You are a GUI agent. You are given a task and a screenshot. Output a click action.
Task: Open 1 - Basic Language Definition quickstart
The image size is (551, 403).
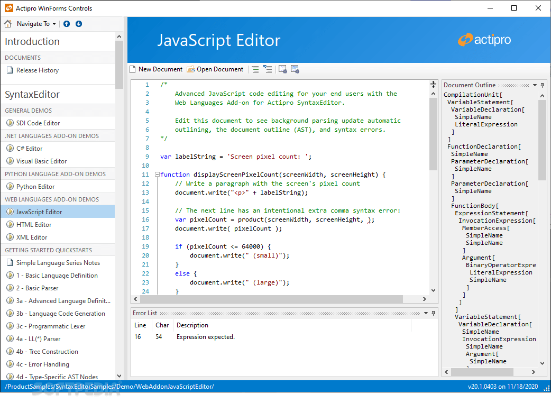pos(58,276)
